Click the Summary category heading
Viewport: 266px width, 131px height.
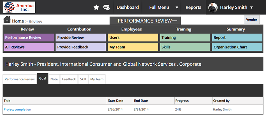point(236,29)
